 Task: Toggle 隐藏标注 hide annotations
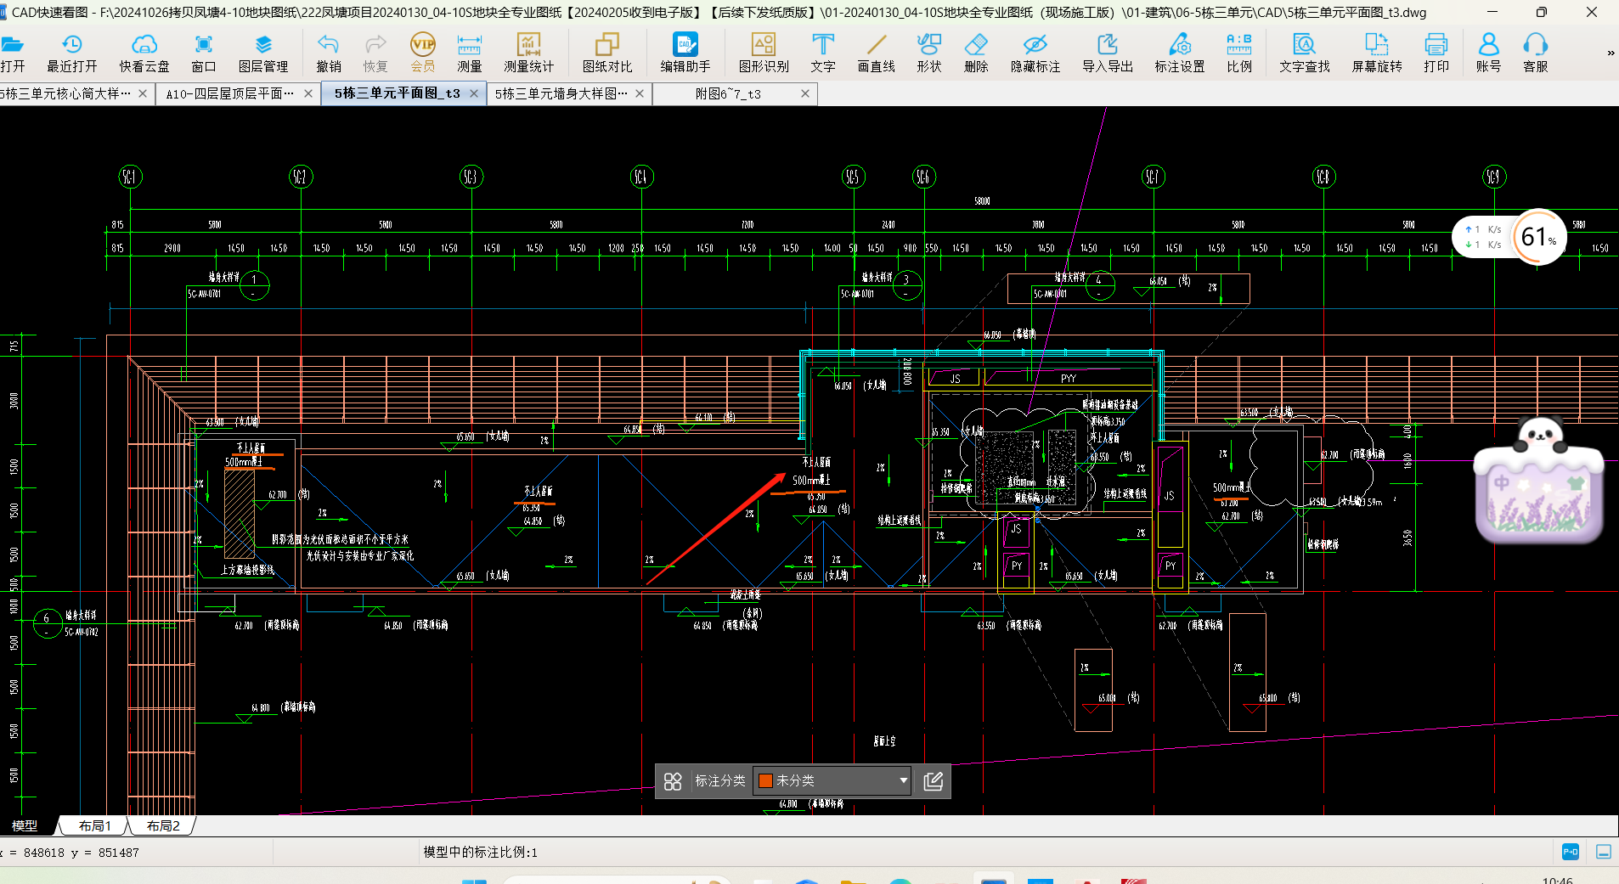(x=1035, y=53)
